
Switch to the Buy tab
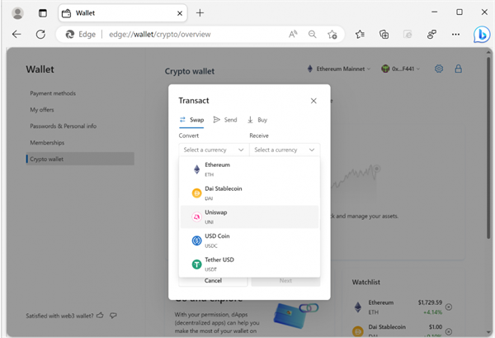click(x=257, y=120)
